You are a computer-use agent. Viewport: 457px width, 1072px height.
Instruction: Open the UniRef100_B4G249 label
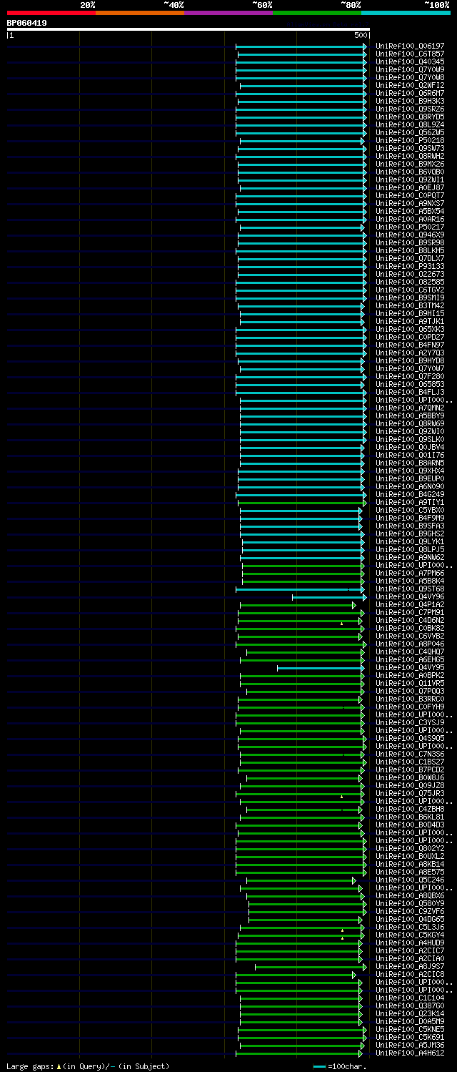[x=410, y=494]
